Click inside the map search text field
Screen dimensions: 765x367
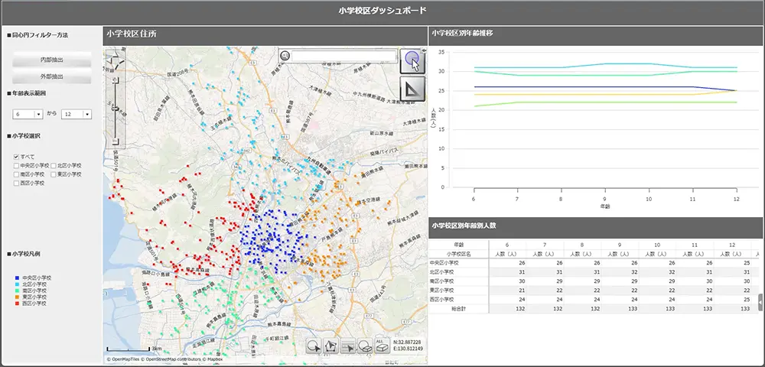[343, 56]
